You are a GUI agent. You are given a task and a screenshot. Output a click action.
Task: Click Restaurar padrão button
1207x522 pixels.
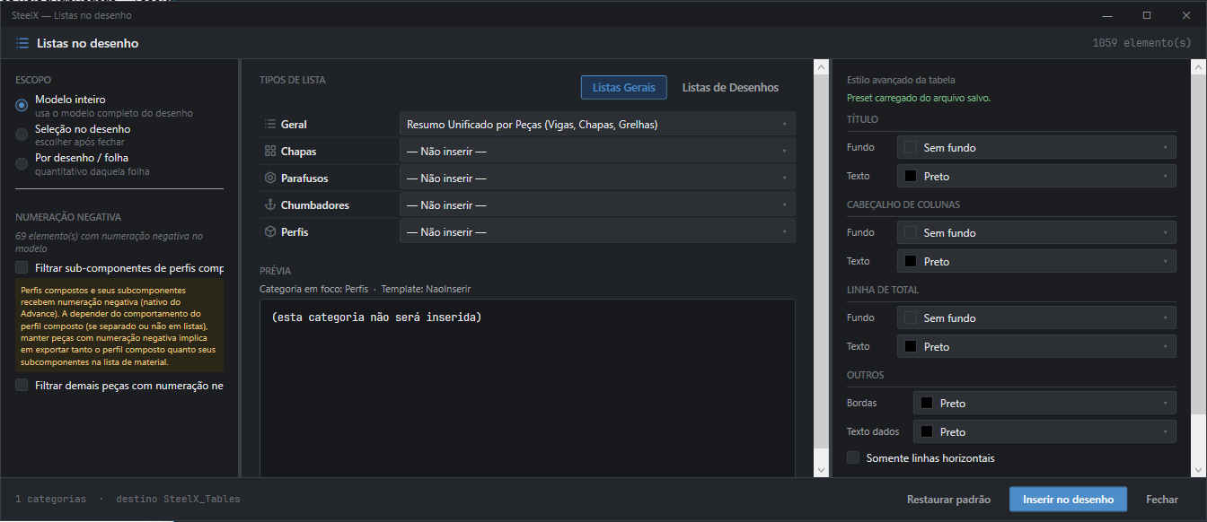[x=948, y=500]
